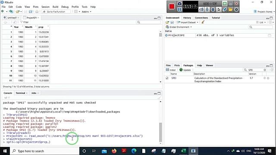Switch to the History tab
This screenshot has width=276, height=155.
[187, 18]
